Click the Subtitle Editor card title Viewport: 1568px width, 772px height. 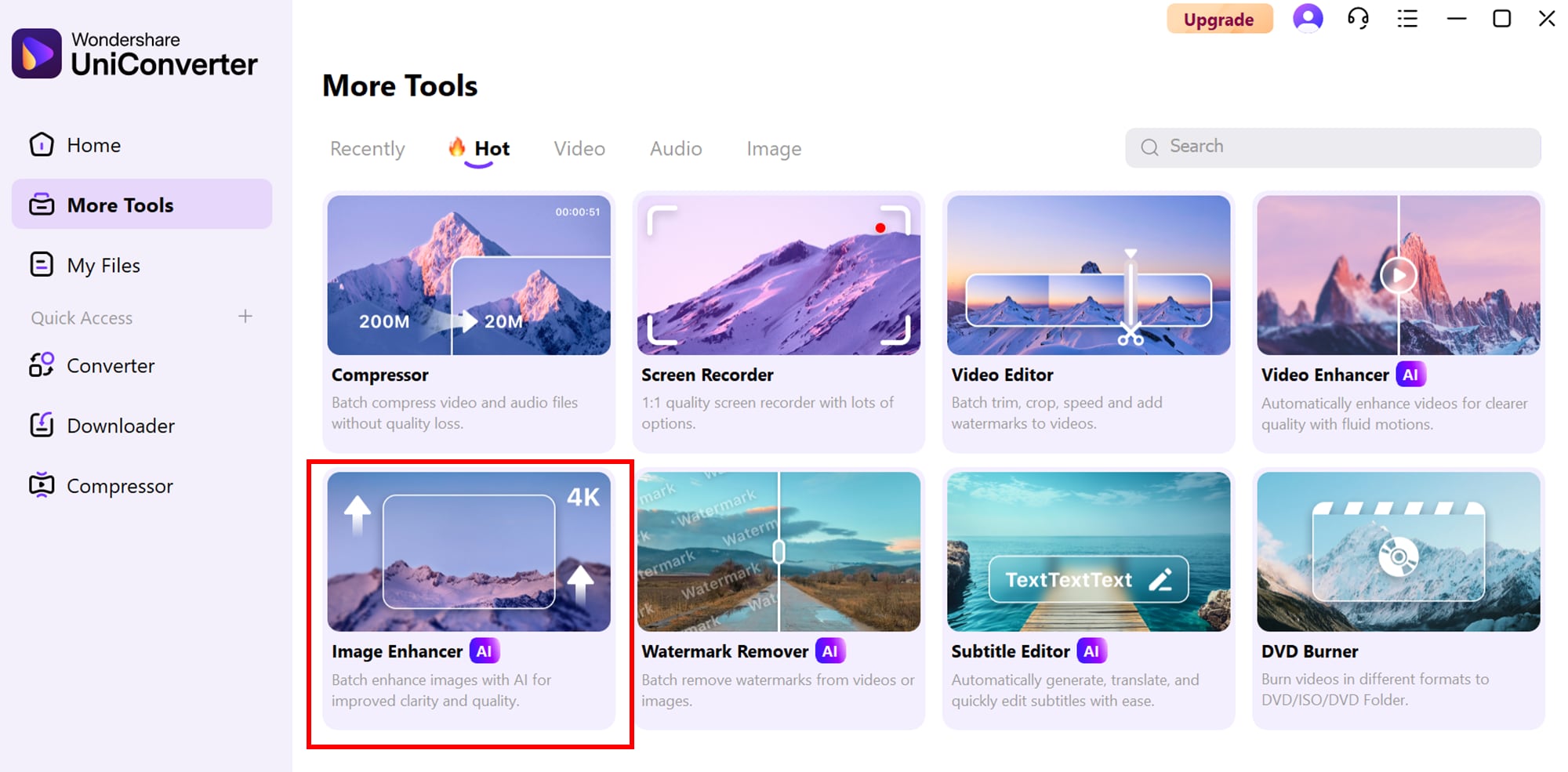(1011, 651)
